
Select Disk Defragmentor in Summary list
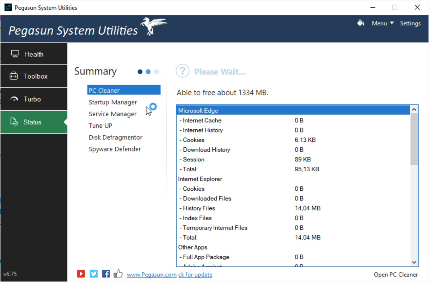click(116, 137)
